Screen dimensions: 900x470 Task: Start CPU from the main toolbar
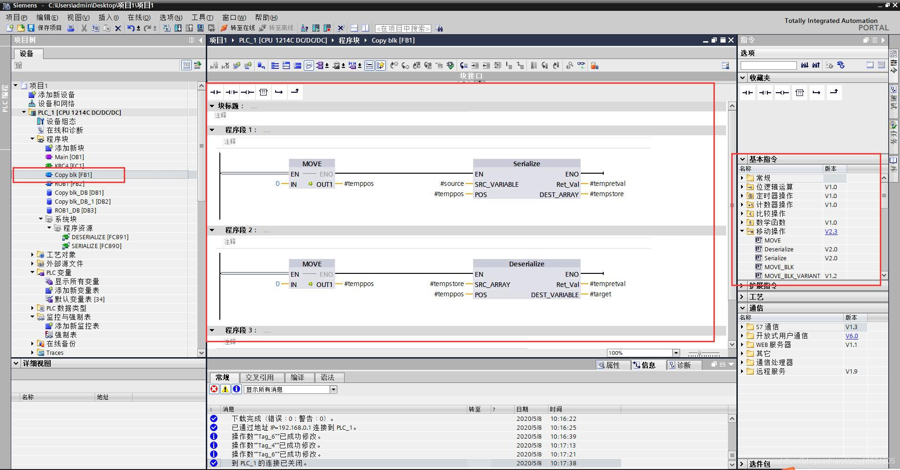tap(316, 28)
